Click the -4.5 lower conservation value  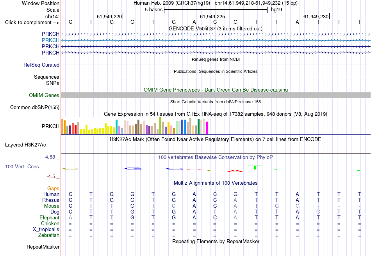click(51, 177)
